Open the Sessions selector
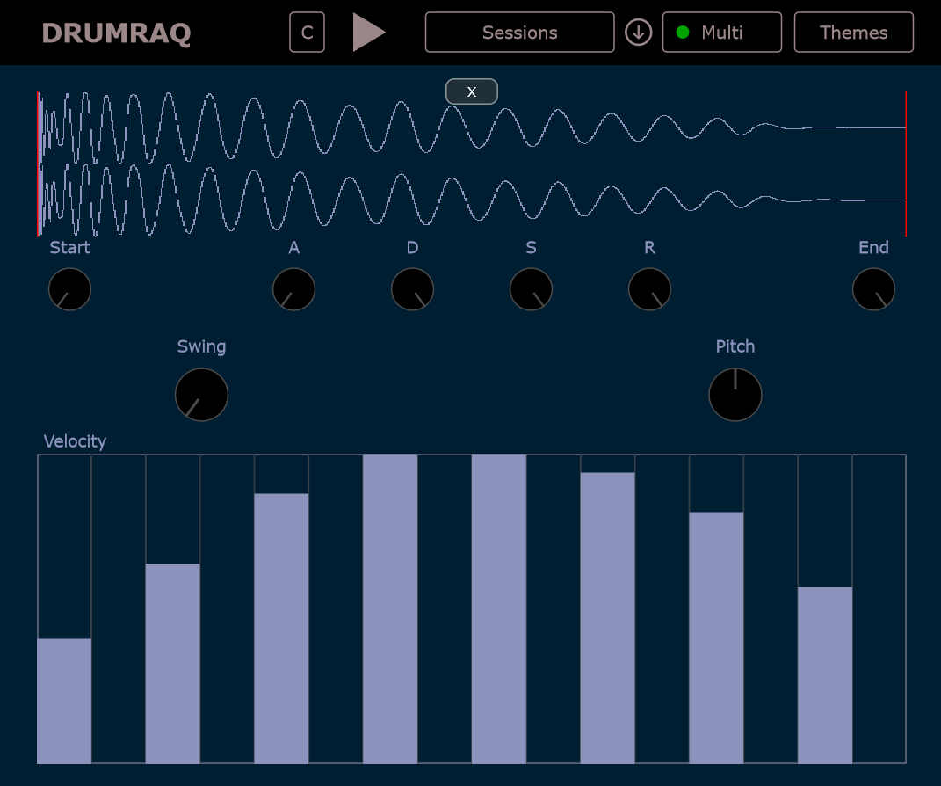This screenshot has height=786, width=941. [x=520, y=33]
